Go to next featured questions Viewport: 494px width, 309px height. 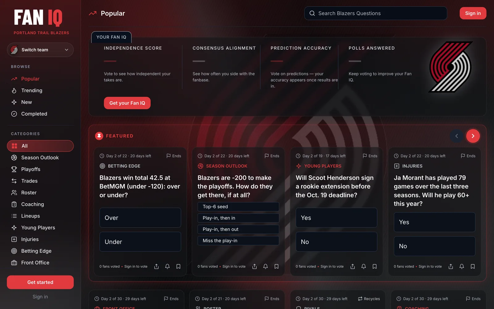coord(473,136)
